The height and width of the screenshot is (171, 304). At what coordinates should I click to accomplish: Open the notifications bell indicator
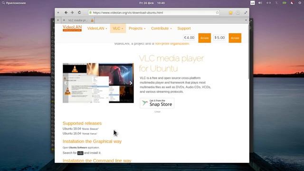292,3
